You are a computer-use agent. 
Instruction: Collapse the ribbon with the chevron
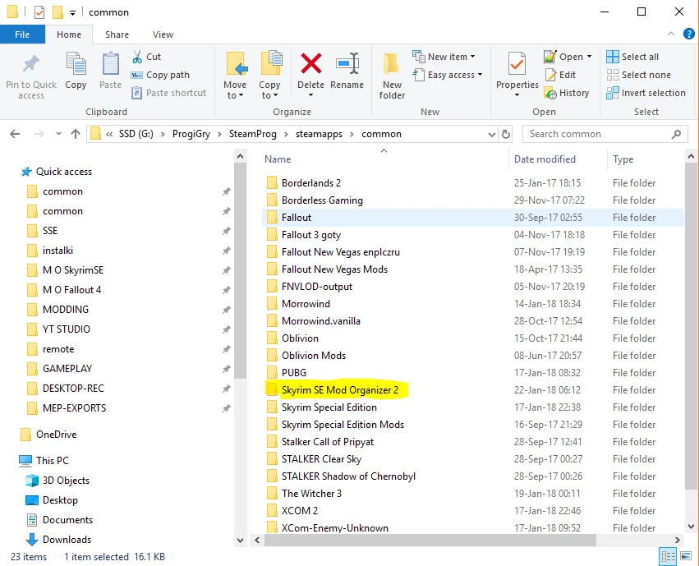coord(670,34)
